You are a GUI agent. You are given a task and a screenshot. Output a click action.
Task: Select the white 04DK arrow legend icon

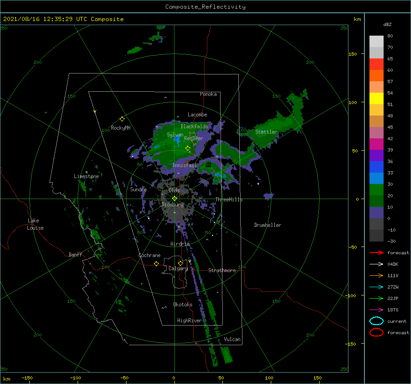tap(376, 264)
